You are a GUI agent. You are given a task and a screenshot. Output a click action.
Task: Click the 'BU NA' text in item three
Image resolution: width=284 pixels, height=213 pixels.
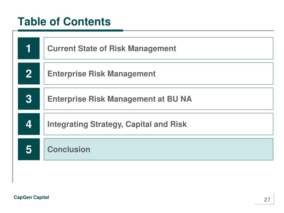pos(179,99)
